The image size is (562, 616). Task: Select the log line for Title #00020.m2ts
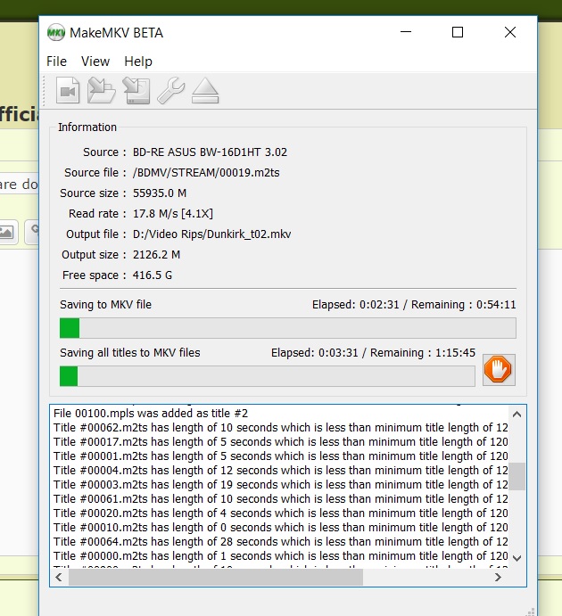tap(281, 513)
